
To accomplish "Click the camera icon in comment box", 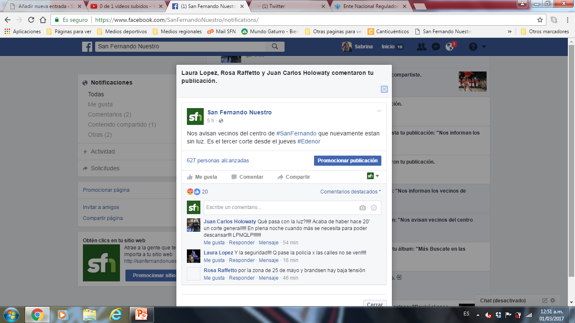I will pyautogui.click(x=362, y=208).
